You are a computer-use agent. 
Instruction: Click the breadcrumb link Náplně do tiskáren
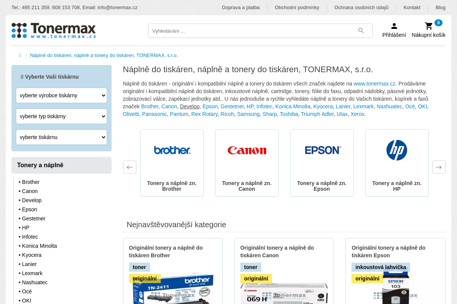click(104, 55)
